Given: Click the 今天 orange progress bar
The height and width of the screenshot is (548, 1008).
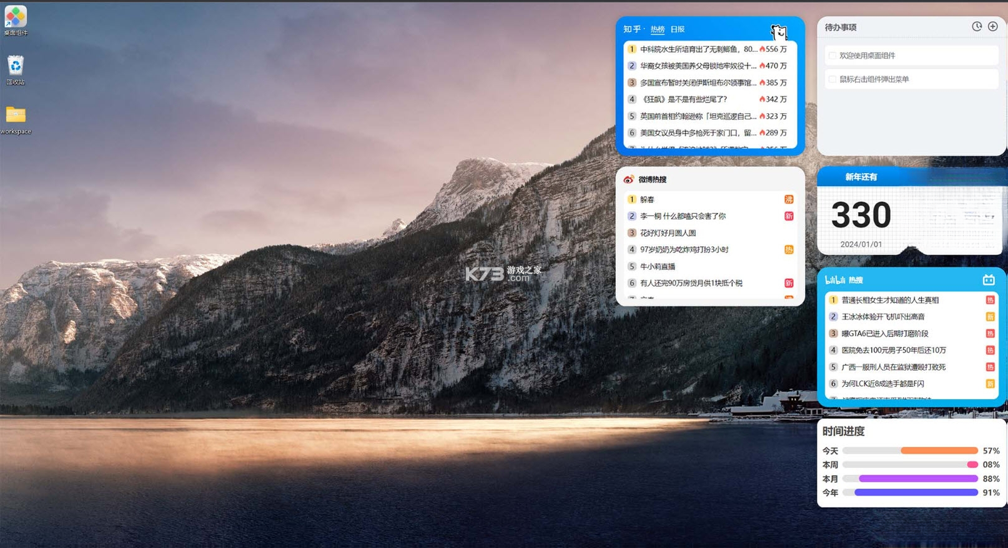Looking at the screenshot, I should 939,451.
